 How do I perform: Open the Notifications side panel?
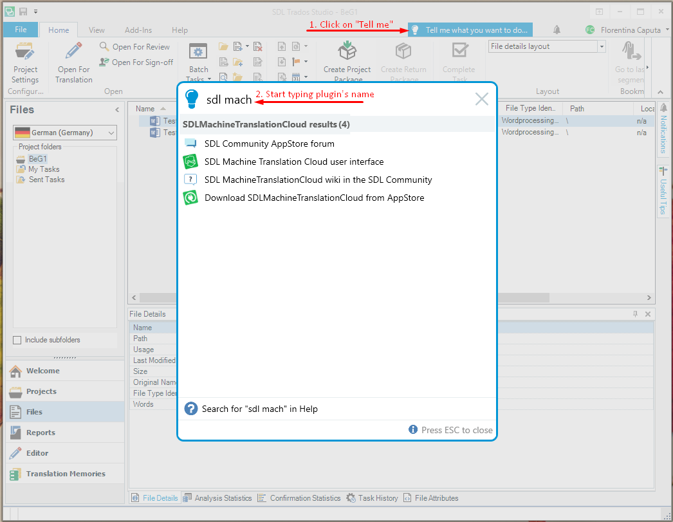tap(663, 129)
